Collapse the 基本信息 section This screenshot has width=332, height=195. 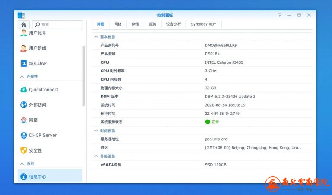96,37
